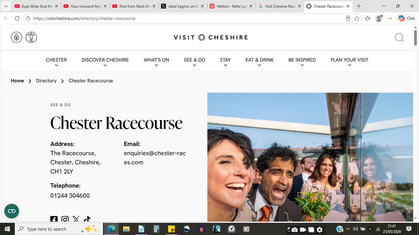419x235 pixels.
Task: Click the taskbar search box
Action: [59, 229]
